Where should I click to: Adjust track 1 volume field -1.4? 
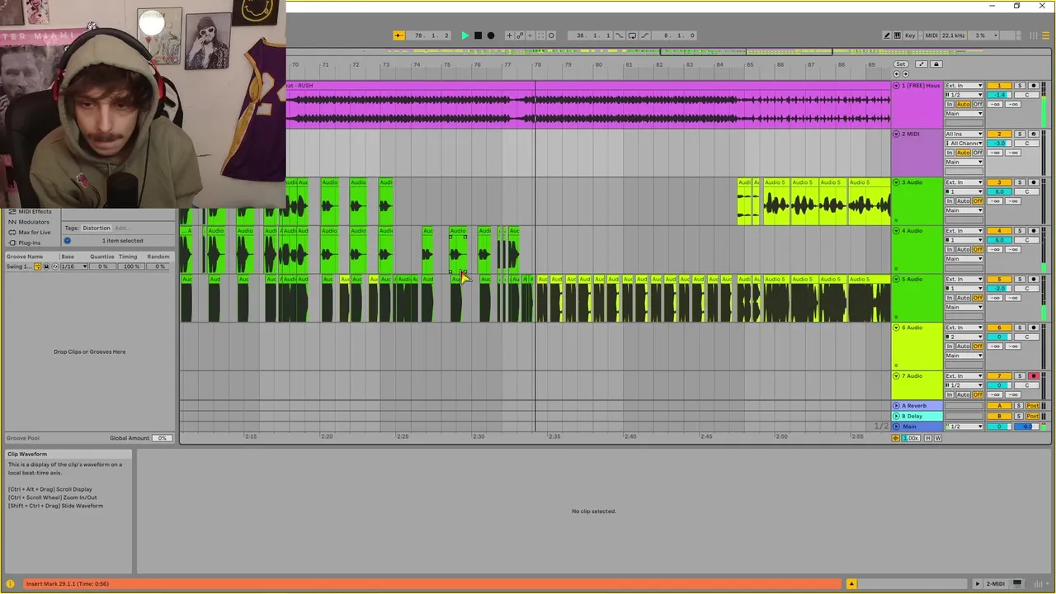coord(999,95)
